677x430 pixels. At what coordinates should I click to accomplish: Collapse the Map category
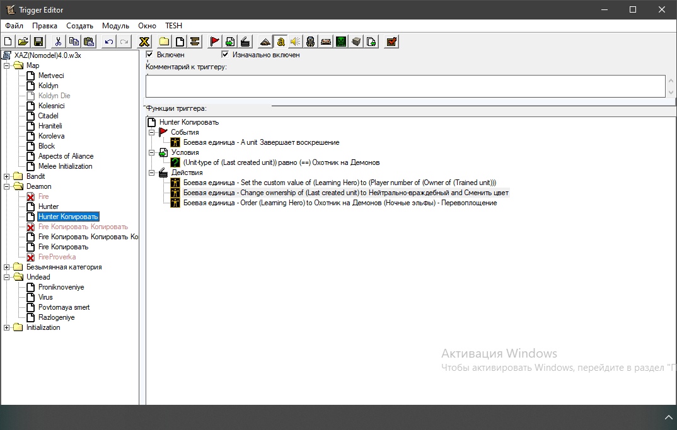click(6, 65)
